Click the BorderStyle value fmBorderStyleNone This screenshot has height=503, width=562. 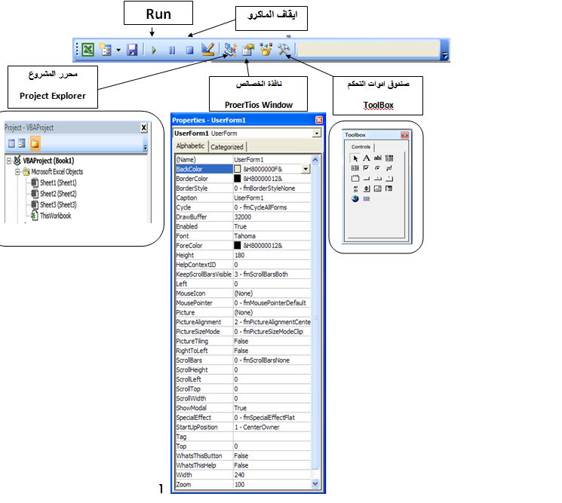[265, 188]
